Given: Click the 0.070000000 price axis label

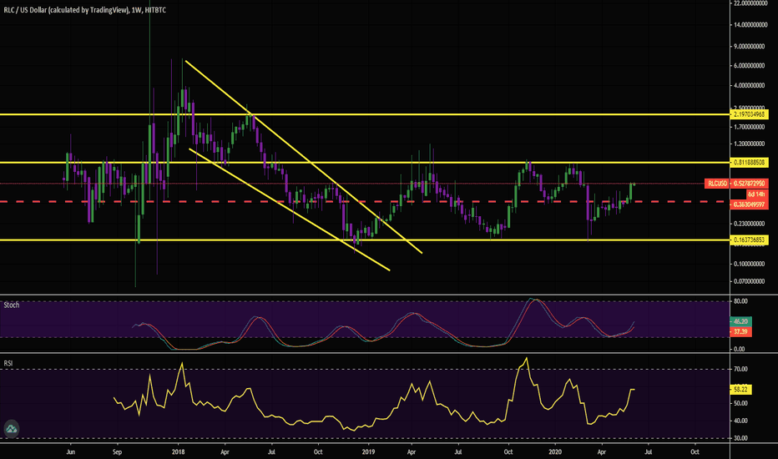Looking at the screenshot, I should pyautogui.click(x=750, y=281).
